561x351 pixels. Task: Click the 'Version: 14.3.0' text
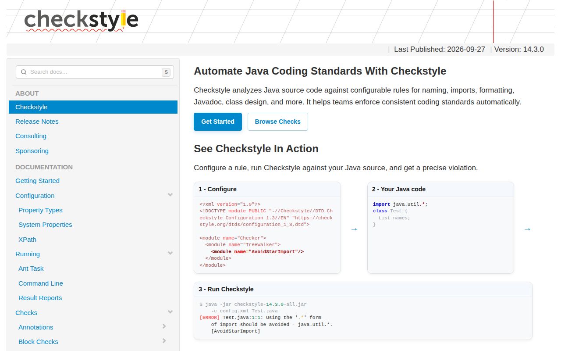click(519, 49)
